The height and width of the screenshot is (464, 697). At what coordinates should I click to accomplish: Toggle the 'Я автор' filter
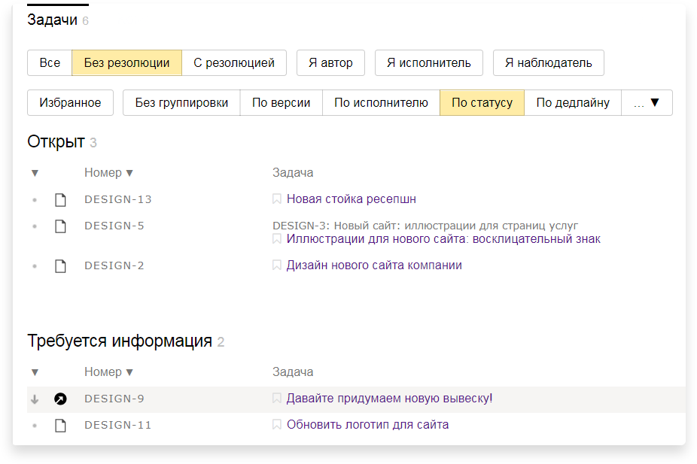(330, 62)
